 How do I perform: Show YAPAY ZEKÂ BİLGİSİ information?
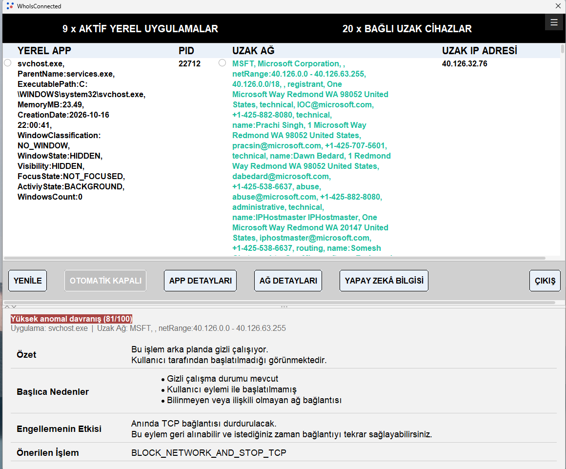(384, 281)
